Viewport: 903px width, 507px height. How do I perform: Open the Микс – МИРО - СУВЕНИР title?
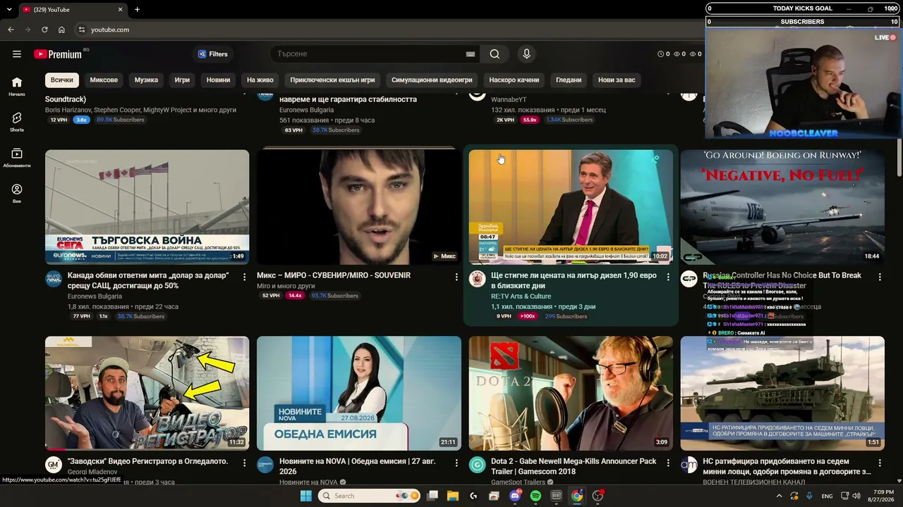point(334,275)
